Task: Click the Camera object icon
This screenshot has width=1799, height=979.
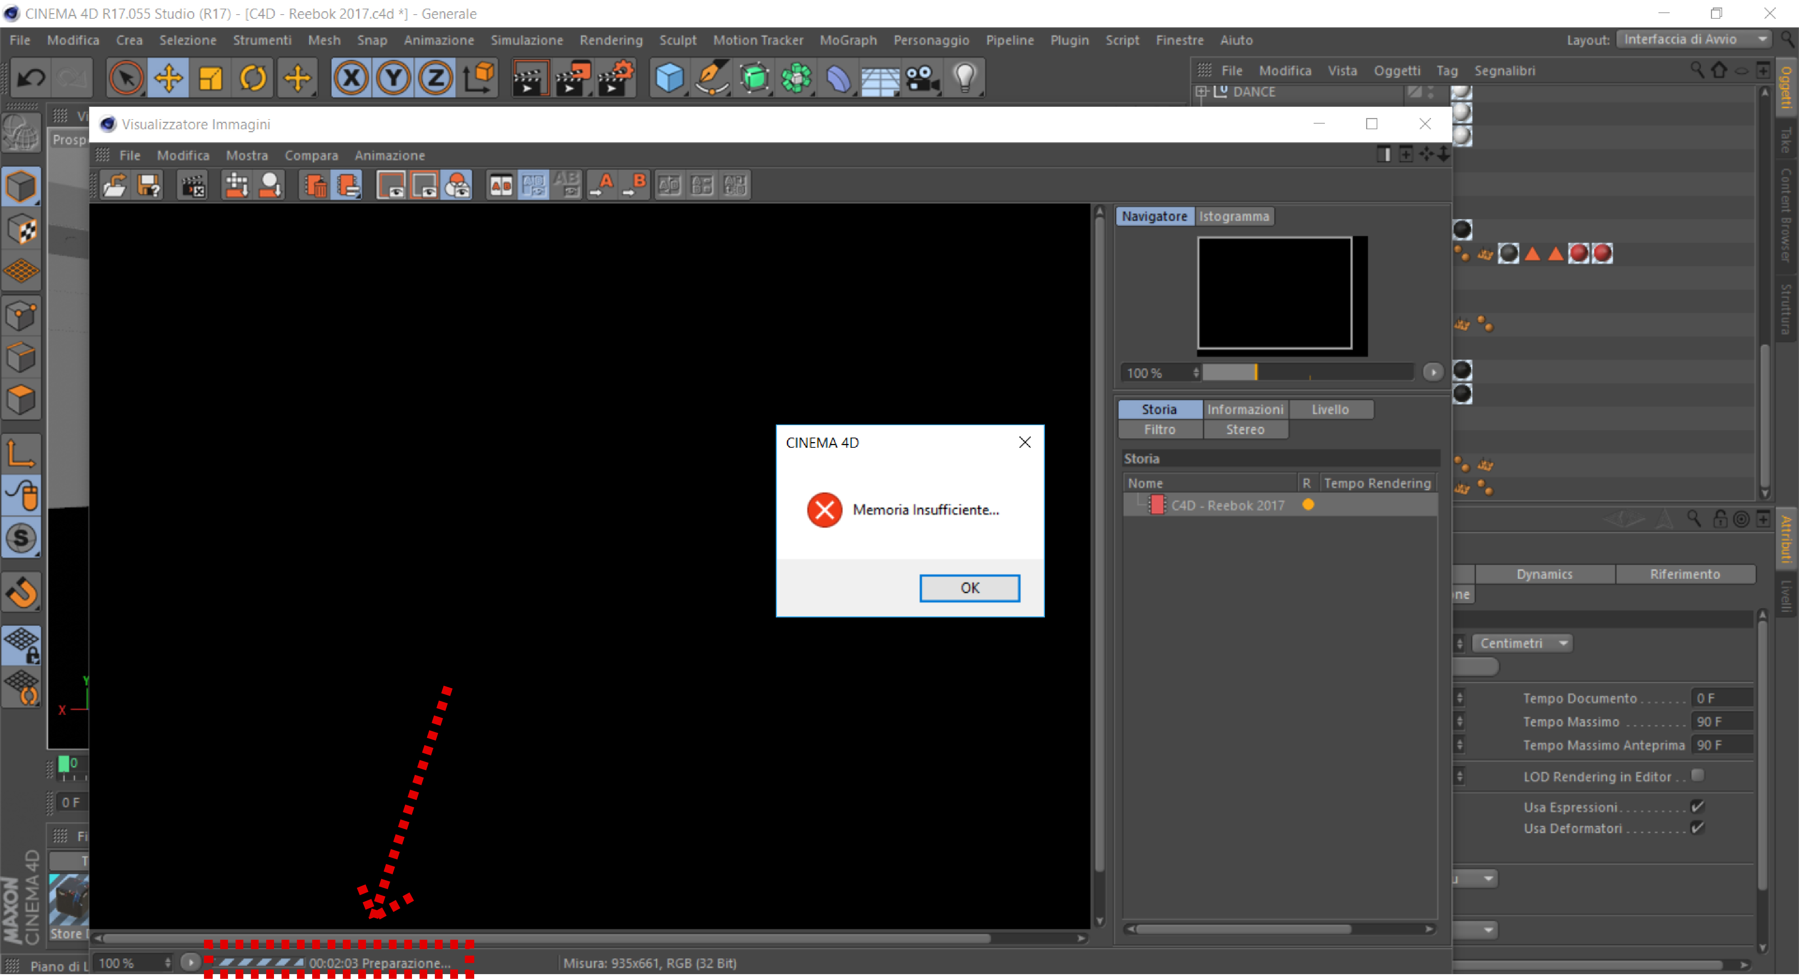Action: coord(922,78)
